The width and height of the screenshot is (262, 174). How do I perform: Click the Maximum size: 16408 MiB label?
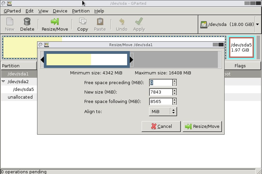[163, 73]
